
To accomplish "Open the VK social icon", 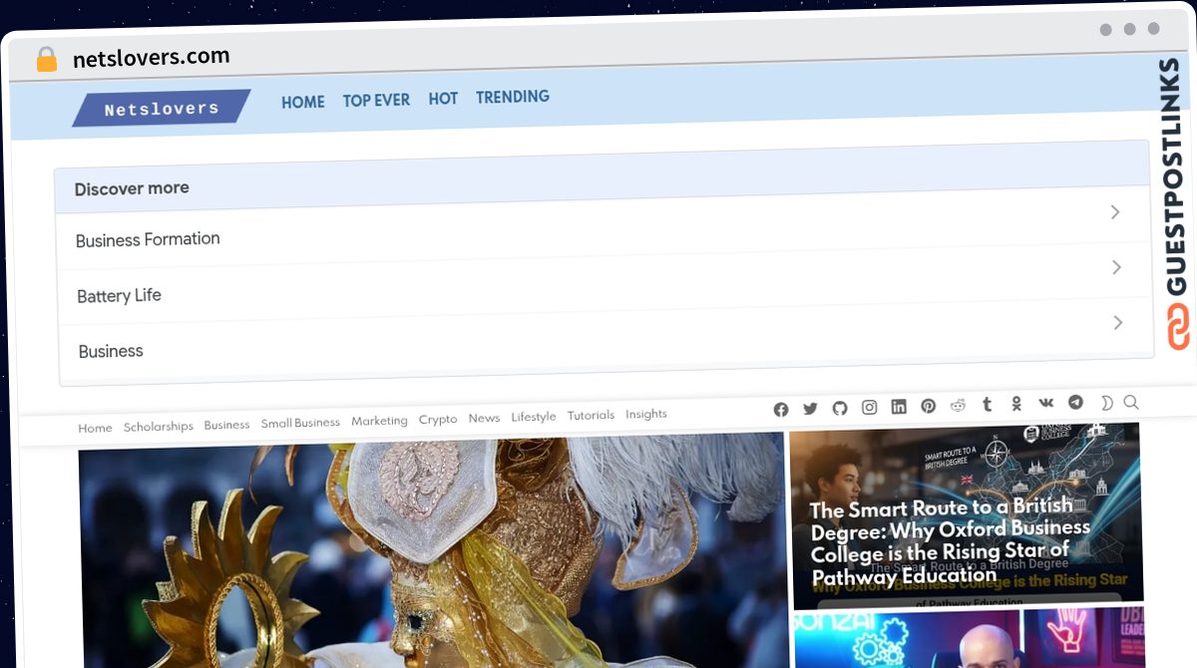I will [x=1045, y=403].
